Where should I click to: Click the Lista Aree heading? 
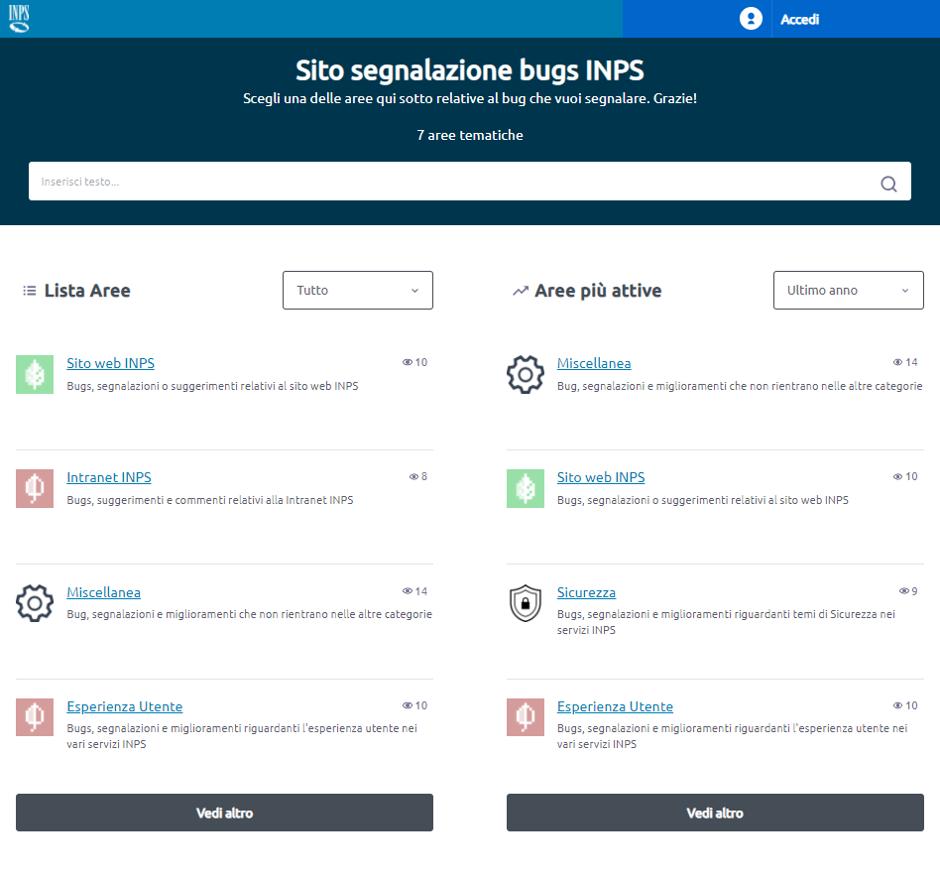(x=87, y=291)
